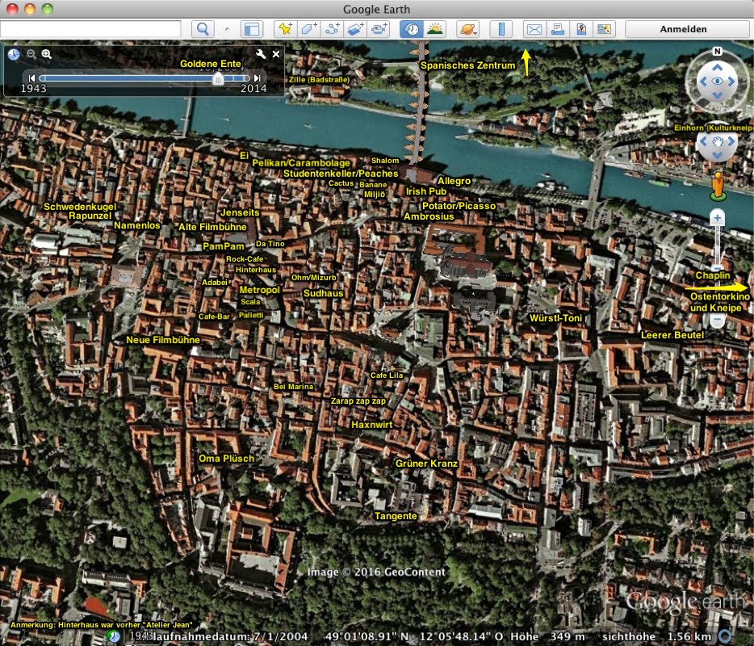This screenshot has width=754, height=646.
Task: Collapse the search panel with small arrow
Action: pyautogui.click(x=227, y=30)
